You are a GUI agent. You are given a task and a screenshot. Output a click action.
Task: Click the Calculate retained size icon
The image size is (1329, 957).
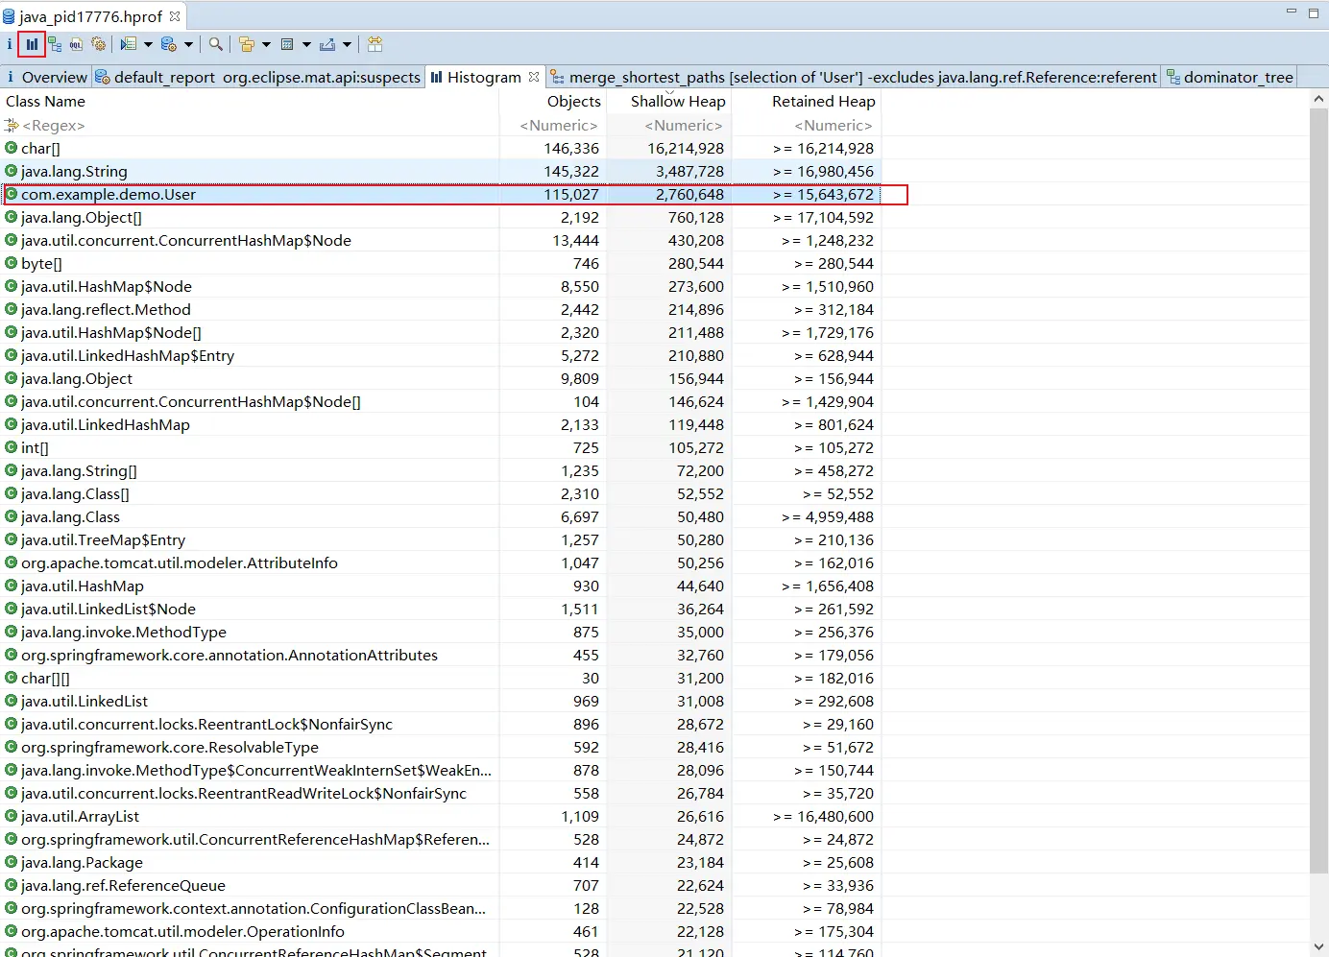(x=287, y=44)
